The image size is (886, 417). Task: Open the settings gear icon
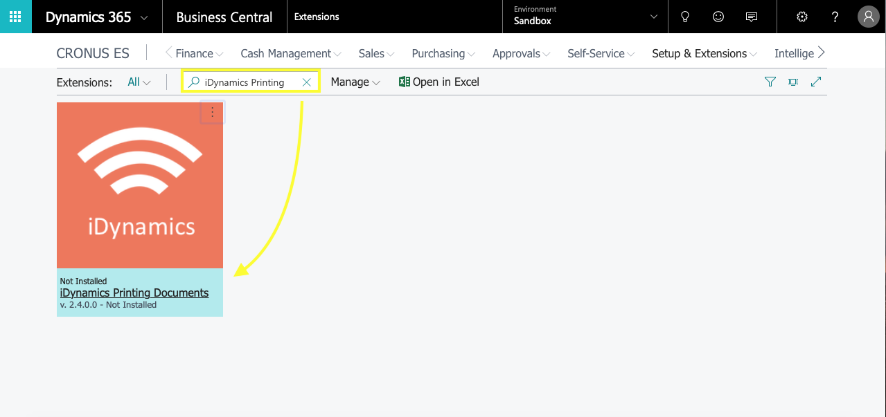point(802,17)
